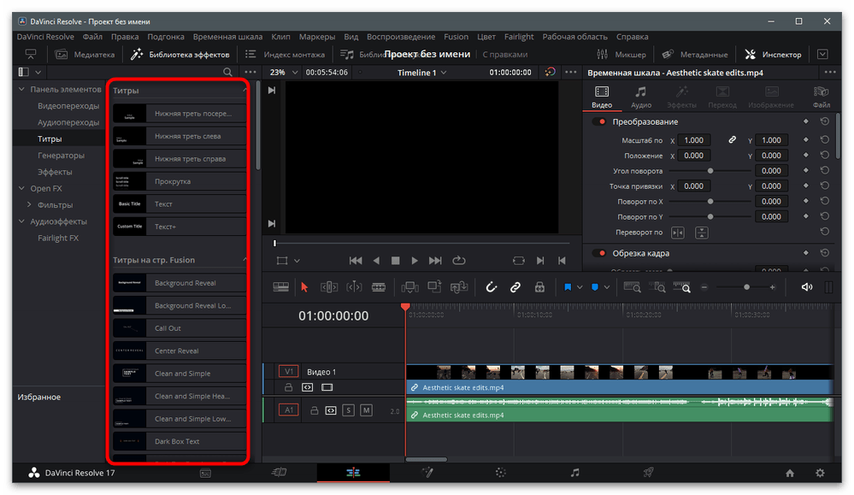Select the Blade edit mode tool
Screen dimensions: 854x495
[x=378, y=287]
